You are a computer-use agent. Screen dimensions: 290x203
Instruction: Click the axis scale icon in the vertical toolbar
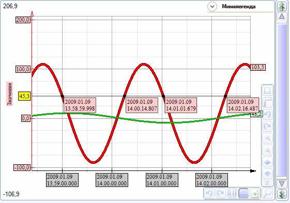pyautogui.click(x=267, y=103)
